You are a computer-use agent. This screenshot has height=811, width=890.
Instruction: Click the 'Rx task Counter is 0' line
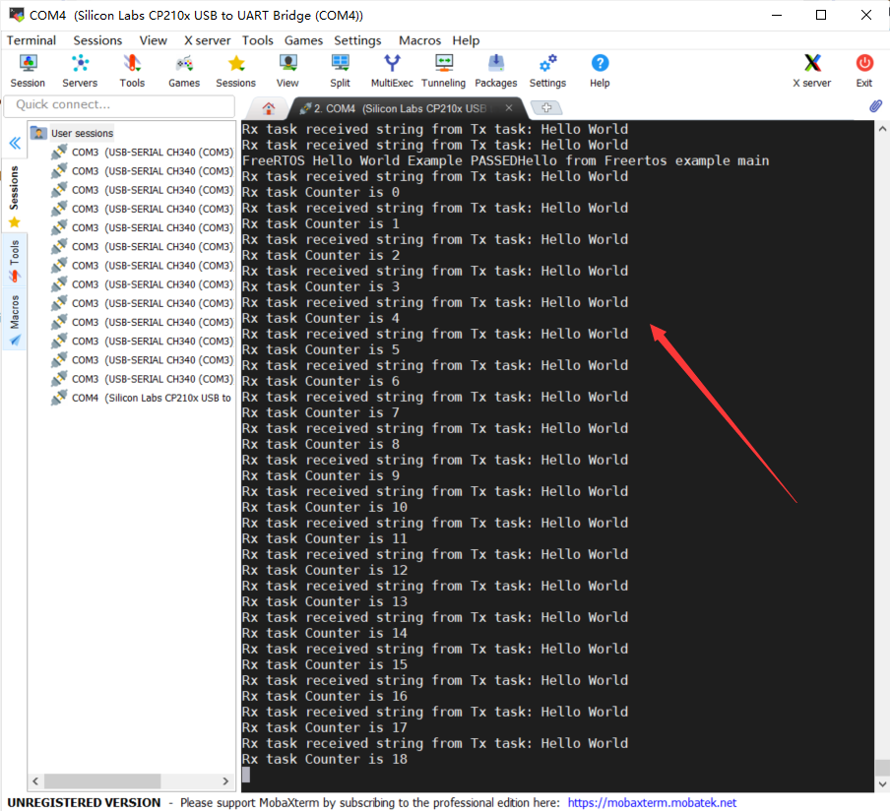click(x=321, y=192)
